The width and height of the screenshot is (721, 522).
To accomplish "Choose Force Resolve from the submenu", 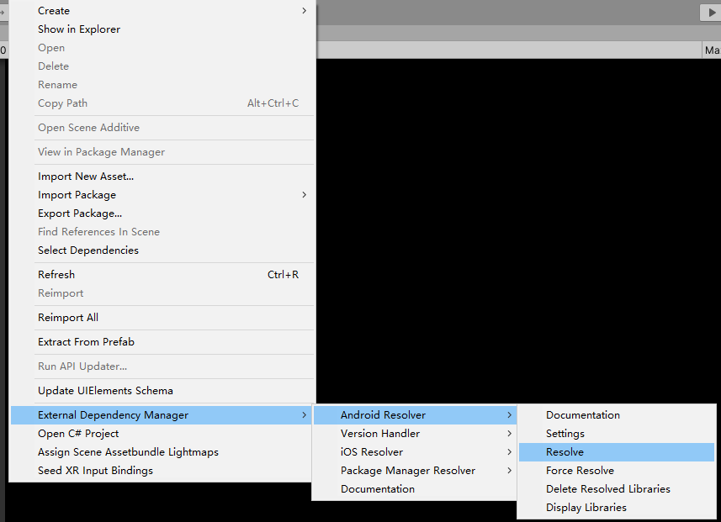I will (580, 470).
